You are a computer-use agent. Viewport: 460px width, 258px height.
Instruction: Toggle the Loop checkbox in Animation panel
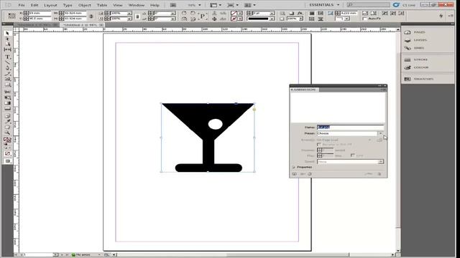353,156
